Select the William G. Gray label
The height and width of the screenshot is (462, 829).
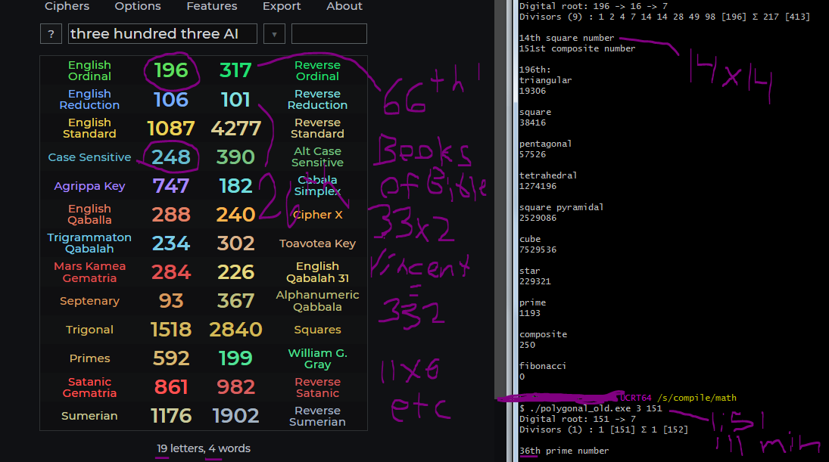pos(317,358)
